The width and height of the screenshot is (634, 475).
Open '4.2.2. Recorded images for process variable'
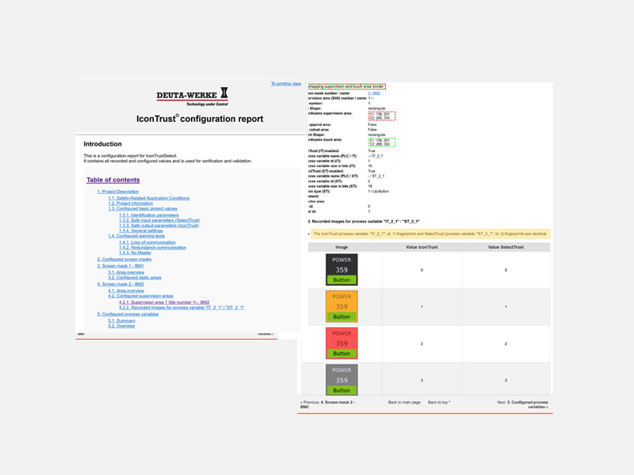point(181,307)
